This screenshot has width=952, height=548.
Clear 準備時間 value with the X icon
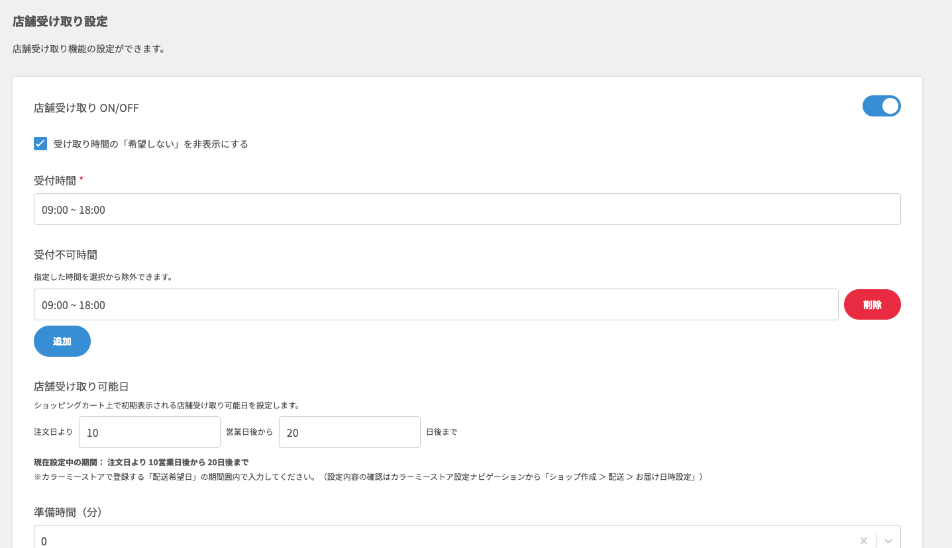[863, 541]
